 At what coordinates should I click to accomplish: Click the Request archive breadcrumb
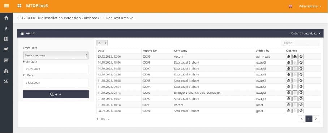click(120, 18)
